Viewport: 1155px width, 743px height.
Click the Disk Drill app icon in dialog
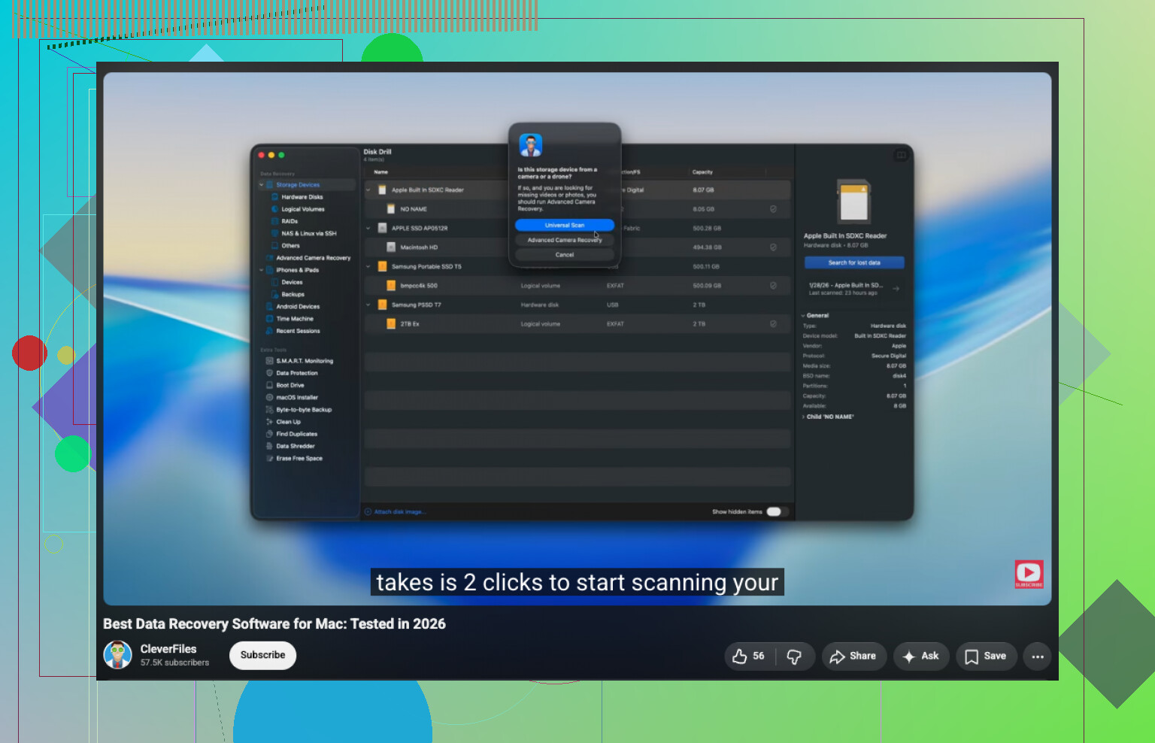pos(531,145)
